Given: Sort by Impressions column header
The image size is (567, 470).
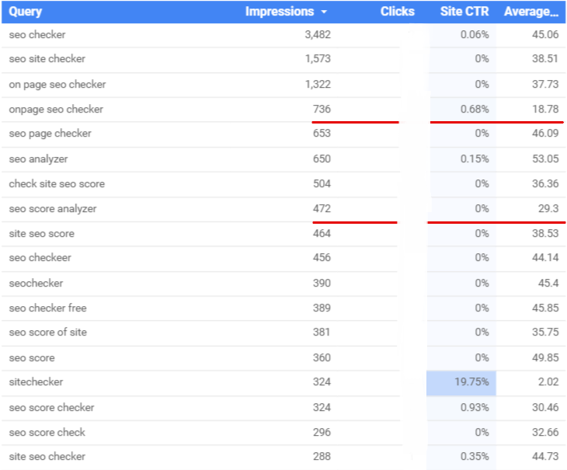Looking at the screenshot, I should click(280, 12).
